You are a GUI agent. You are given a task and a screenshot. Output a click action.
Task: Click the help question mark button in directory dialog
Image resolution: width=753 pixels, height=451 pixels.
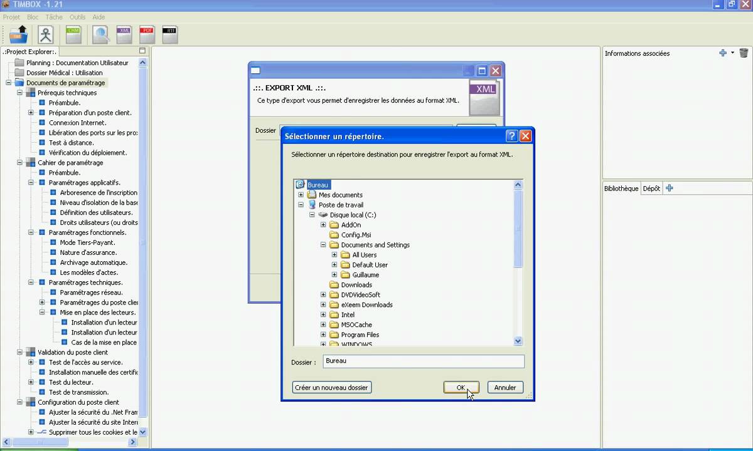click(512, 136)
